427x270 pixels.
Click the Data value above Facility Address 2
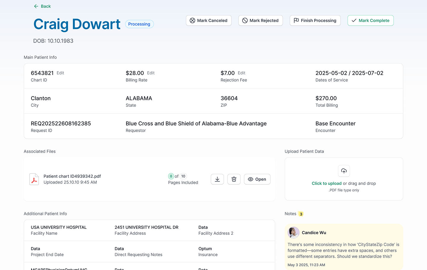point(203,227)
